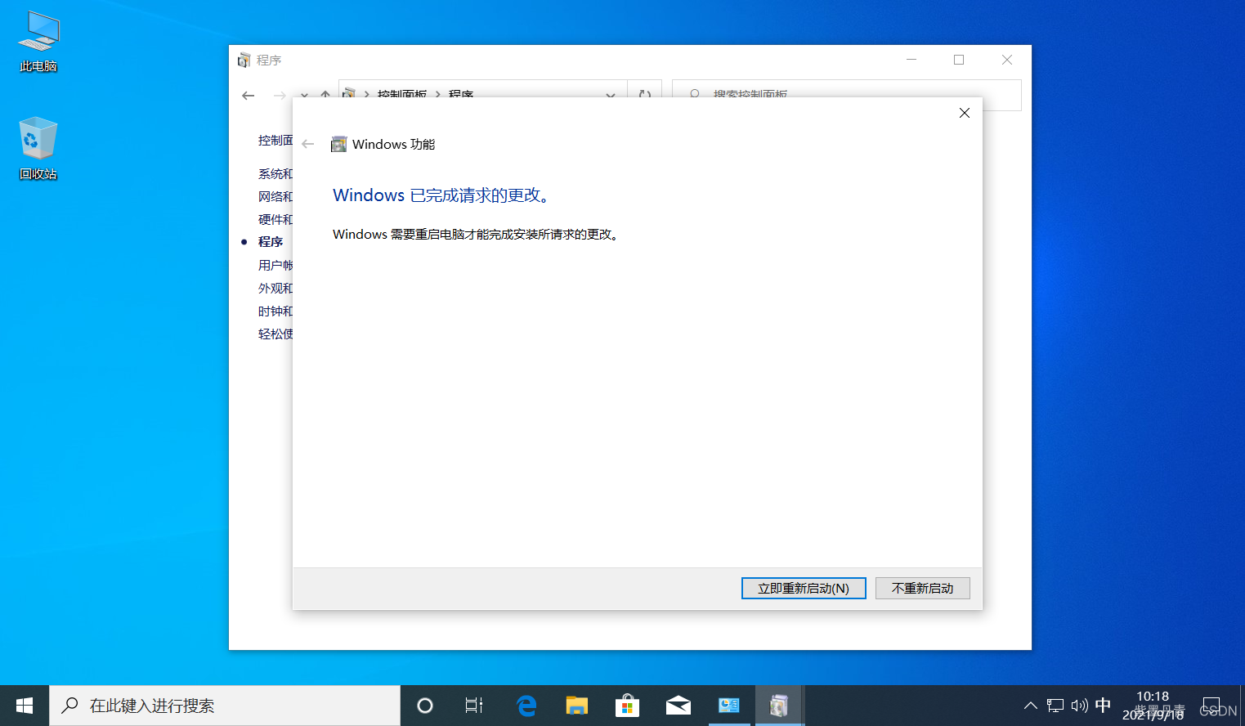1245x726 pixels.
Task: Click refresh button in control panel
Action: [645, 95]
